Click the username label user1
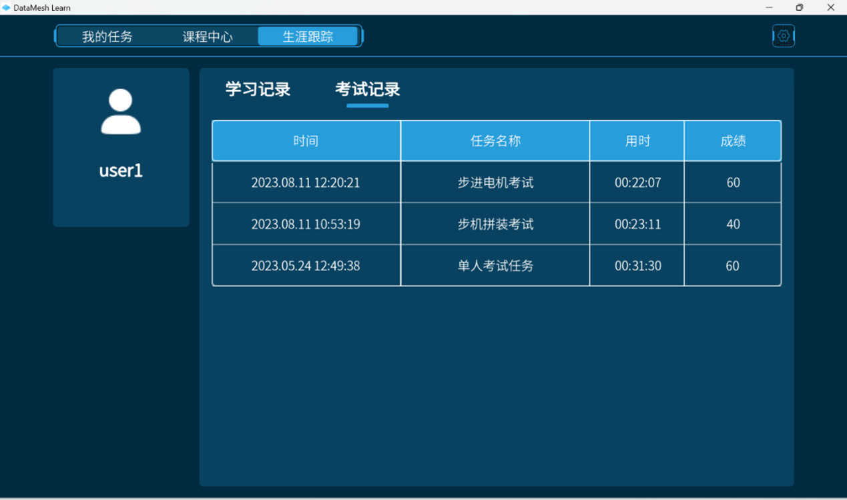Viewport: 847px width, 500px height. click(x=121, y=170)
